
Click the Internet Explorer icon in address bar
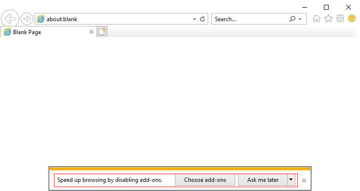click(40, 19)
